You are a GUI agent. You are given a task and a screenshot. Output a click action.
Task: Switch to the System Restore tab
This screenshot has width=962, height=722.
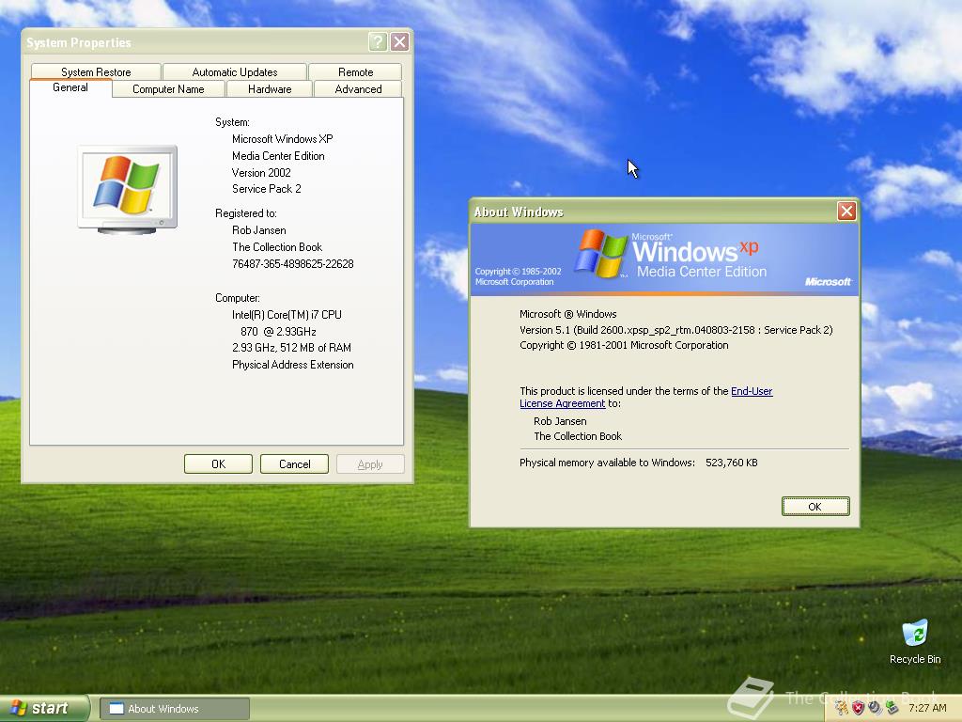pyautogui.click(x=96, y=71)
